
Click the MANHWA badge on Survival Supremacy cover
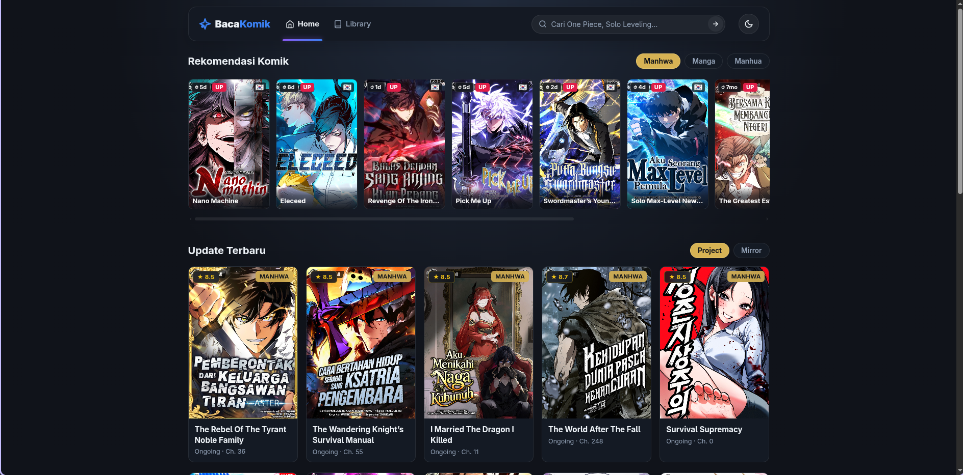click(746, 276)
